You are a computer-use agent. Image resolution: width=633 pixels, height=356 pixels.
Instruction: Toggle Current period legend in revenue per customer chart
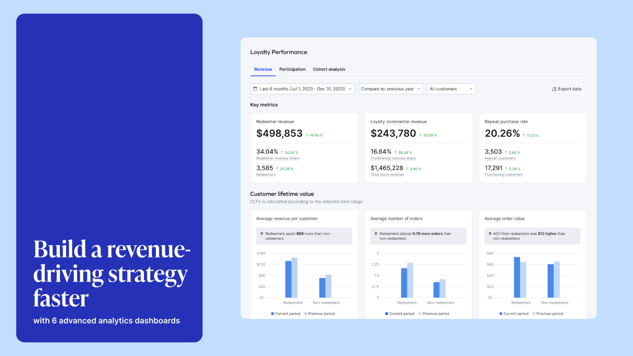[x=285, y=314]
